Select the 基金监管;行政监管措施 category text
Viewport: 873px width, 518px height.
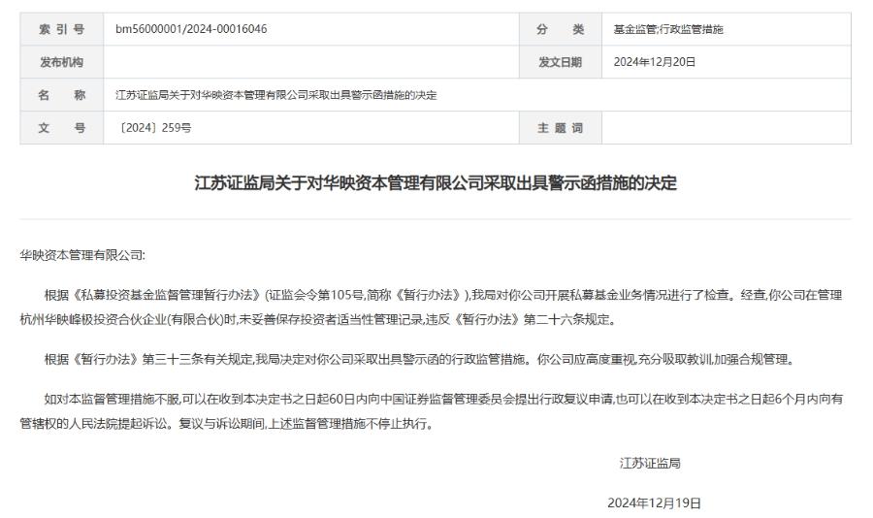click(668, 29)
